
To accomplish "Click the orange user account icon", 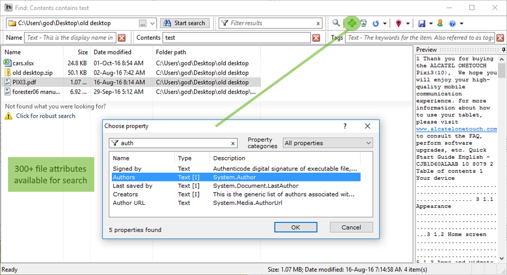I will (440, 23).
